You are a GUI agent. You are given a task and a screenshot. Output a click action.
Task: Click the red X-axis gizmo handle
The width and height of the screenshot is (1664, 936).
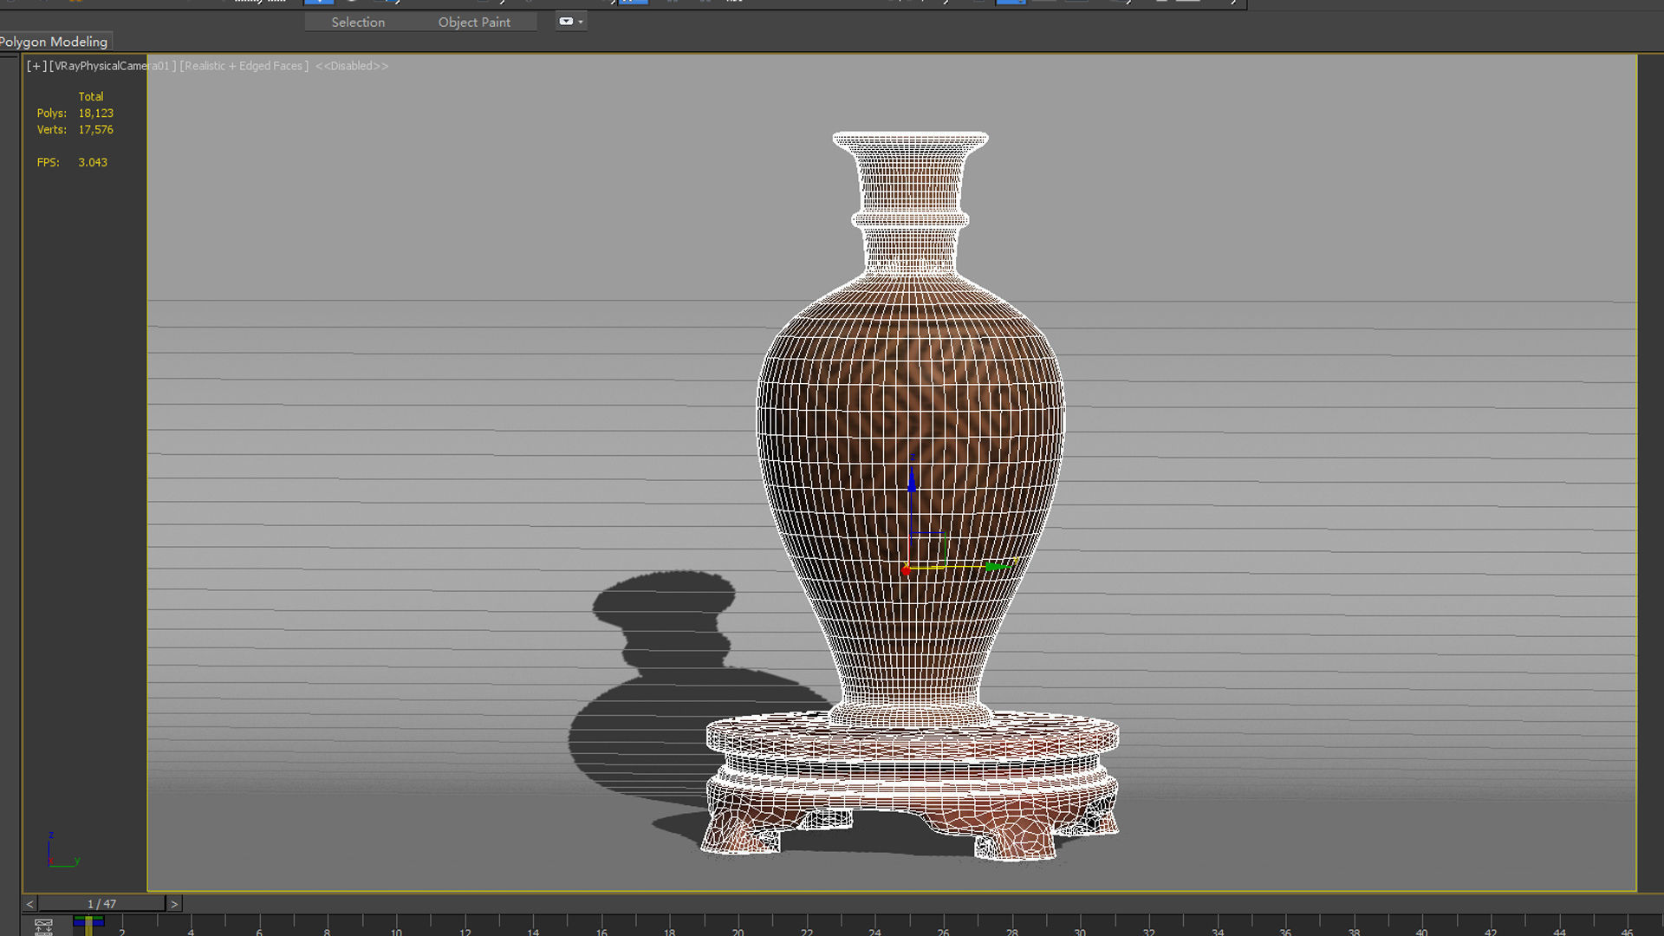(907, 570)
